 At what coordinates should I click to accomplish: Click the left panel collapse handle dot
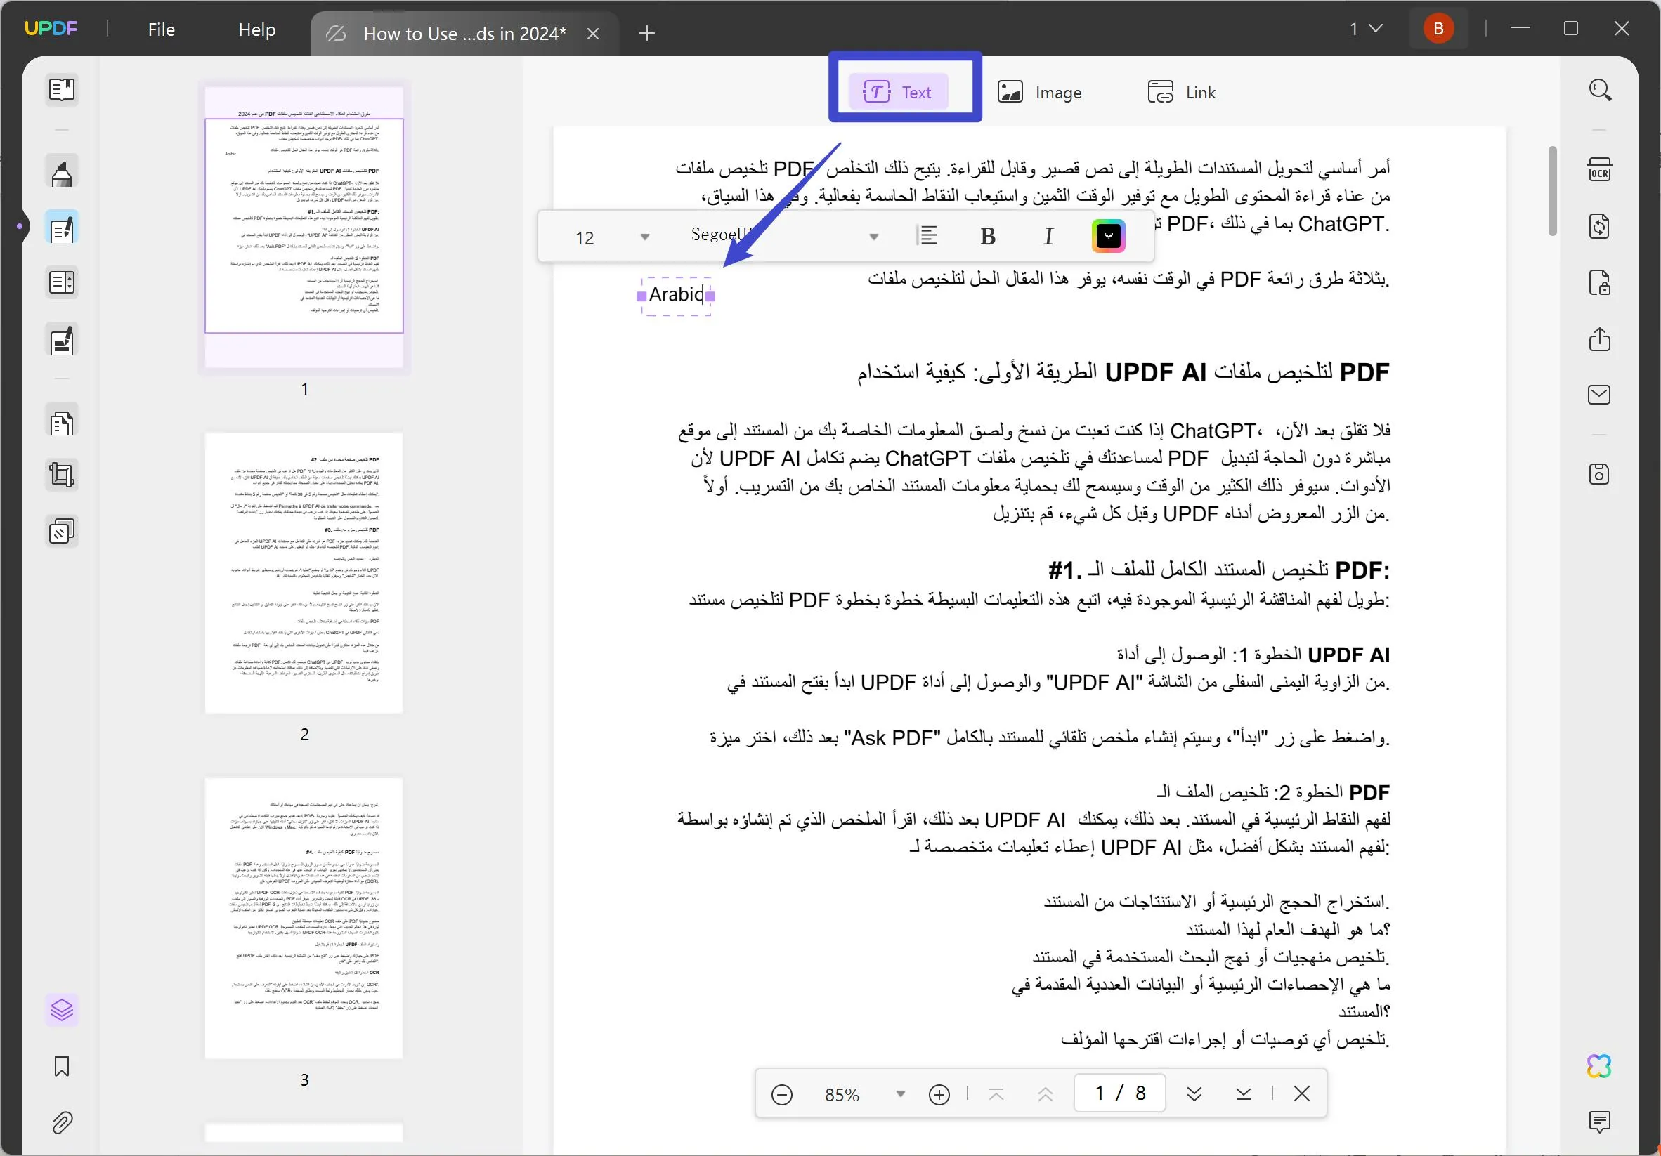tap(20, 226)
